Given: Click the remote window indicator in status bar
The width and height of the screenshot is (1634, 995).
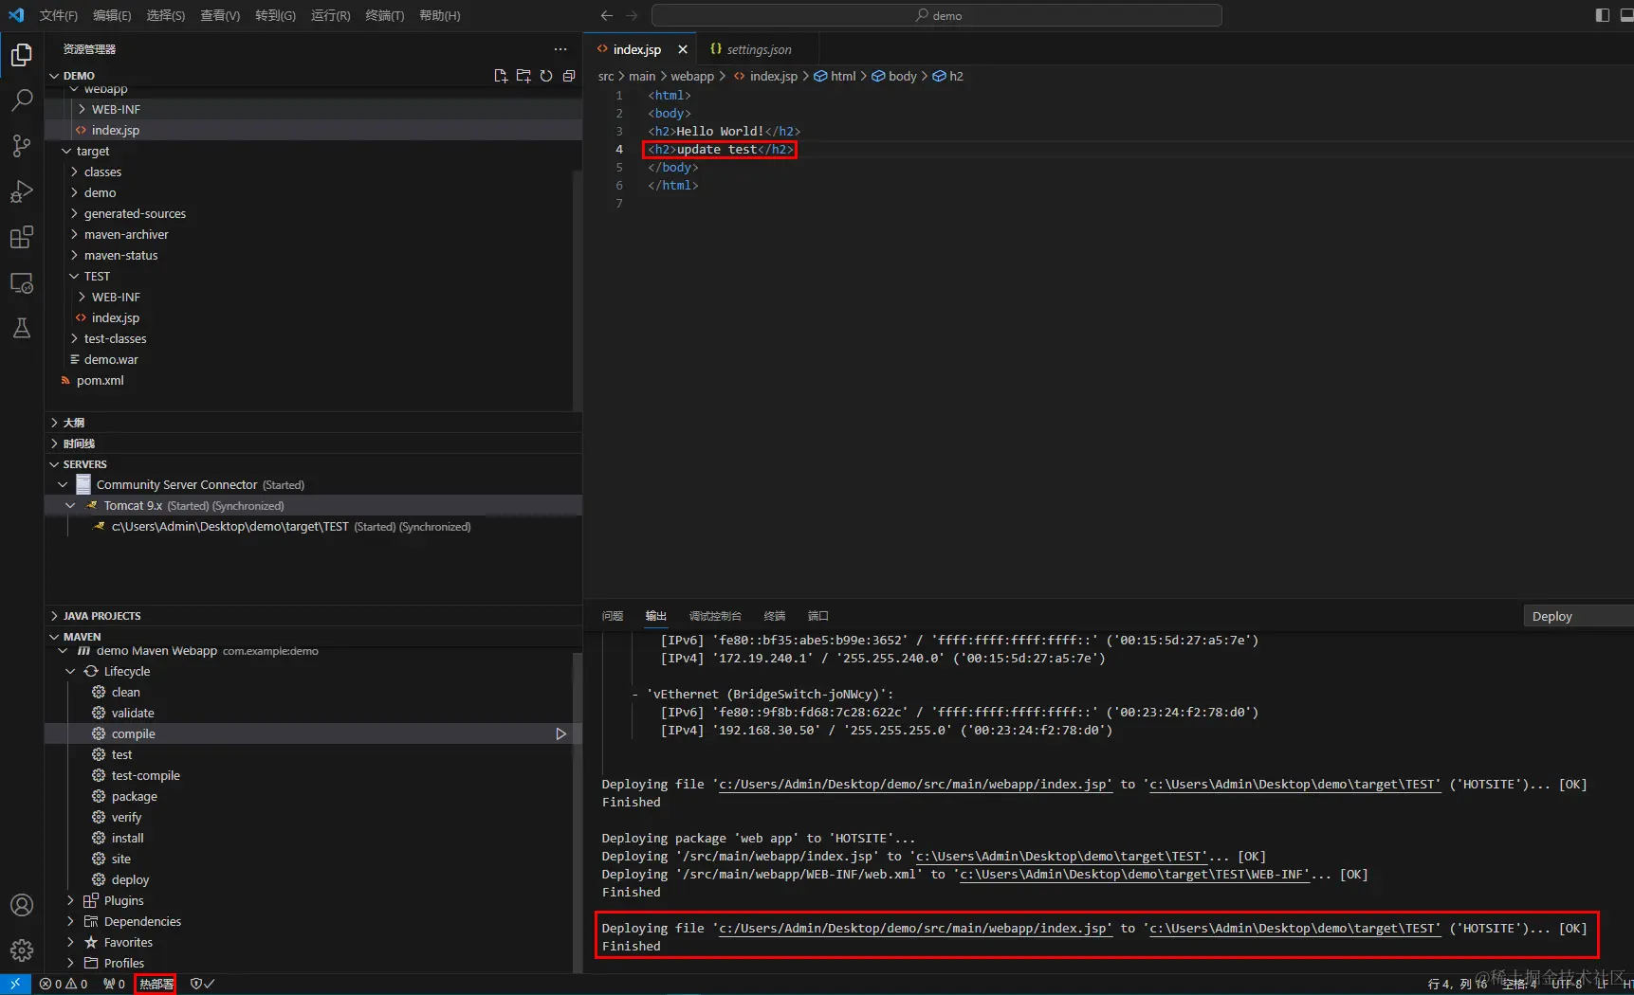Looking at the screenshot, I should (x=15, y=984).
